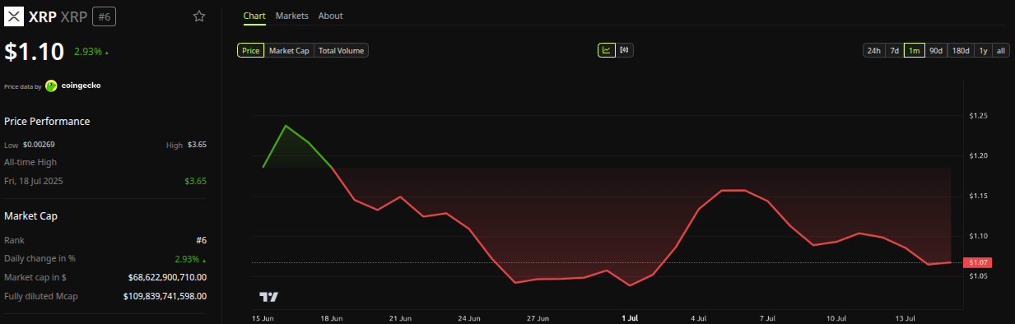The image size is (1015, 324).
Task: Click the market cap value $68,622,900,710.00
Action: [167, 277]
